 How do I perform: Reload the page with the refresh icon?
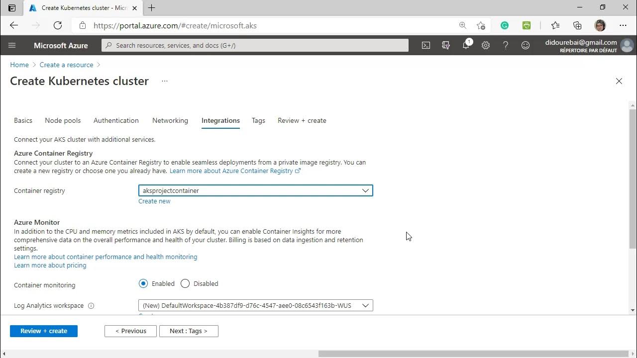(58, 25)
